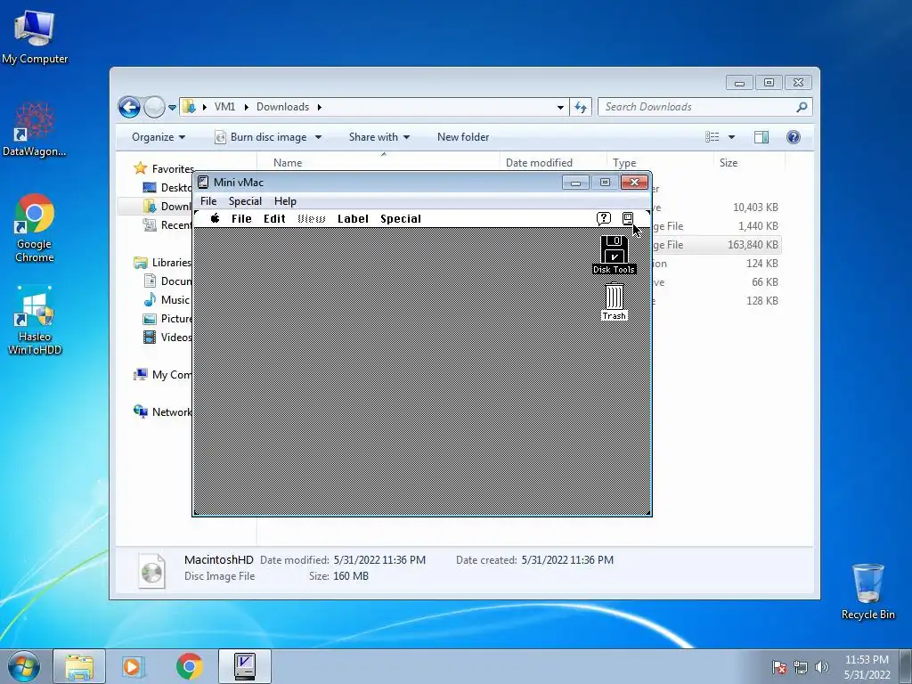Open the Mac Special menu

click(x=401, y=219)
